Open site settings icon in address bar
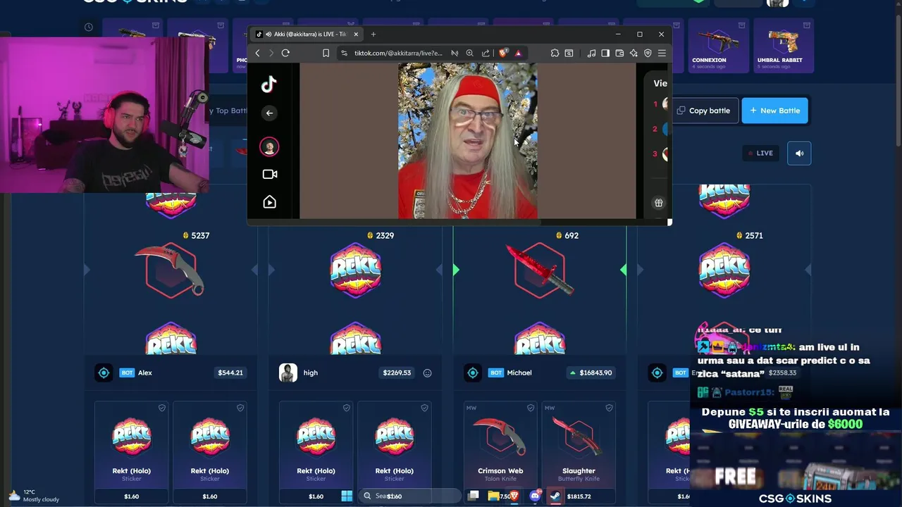Image resolution: width=902 pixels, height=507 pixels. click(x=344, y=53)
